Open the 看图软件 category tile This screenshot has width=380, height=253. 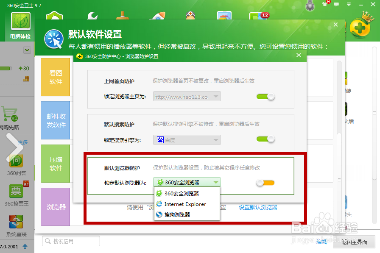coord(56,77)
